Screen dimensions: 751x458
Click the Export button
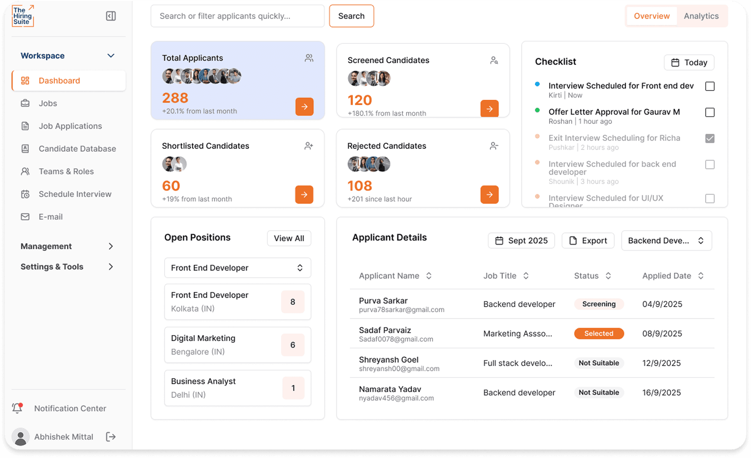(588, 240)
